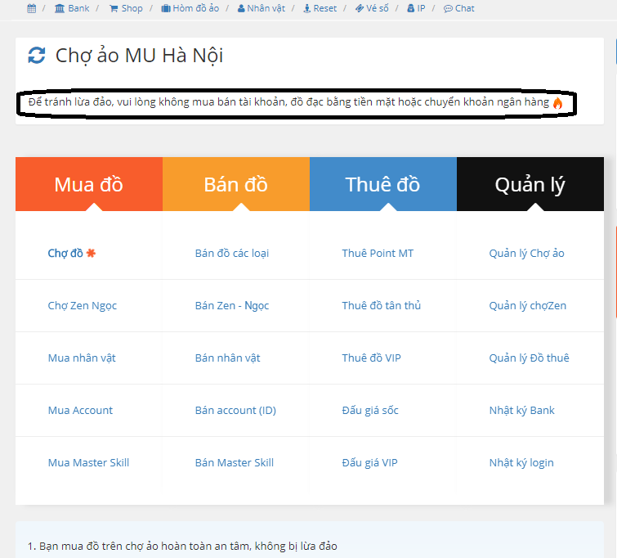Open the Nhật ký Bank link
The image size is (617, 558).
coord(521,410)
